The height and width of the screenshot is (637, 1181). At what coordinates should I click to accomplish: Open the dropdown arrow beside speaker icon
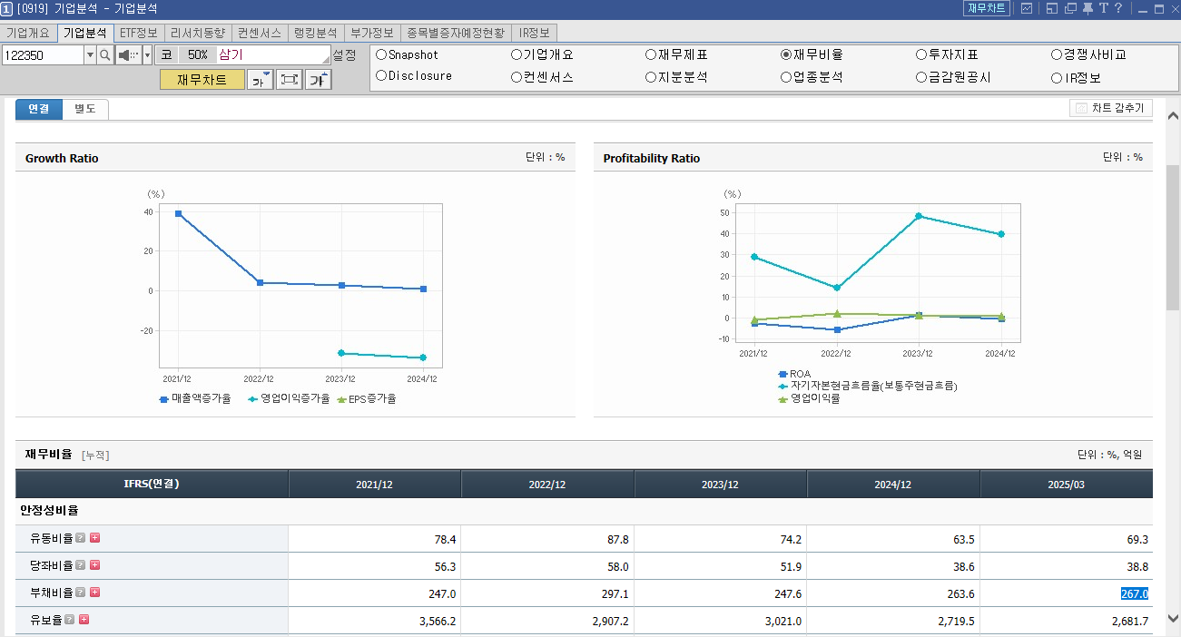pos(147,55)
